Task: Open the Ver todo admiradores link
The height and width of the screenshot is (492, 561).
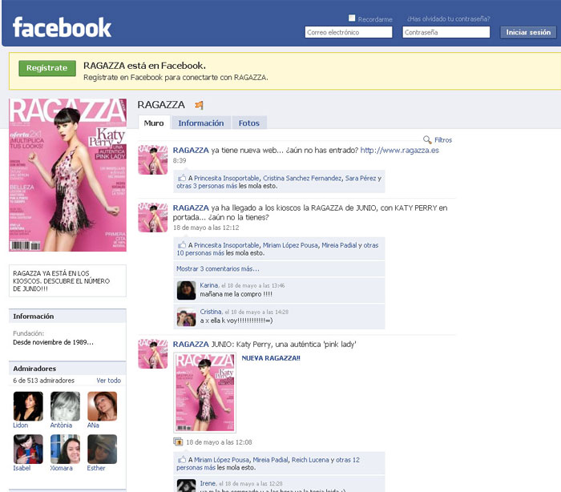Action: 109,381
